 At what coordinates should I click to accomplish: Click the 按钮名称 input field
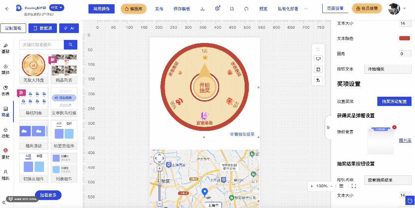[388, 180]
